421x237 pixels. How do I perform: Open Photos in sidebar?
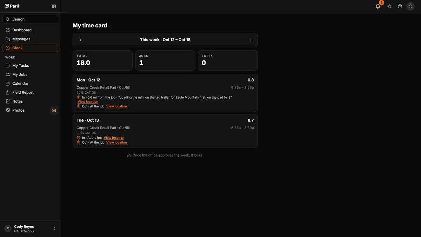click(x=25, y=111)
